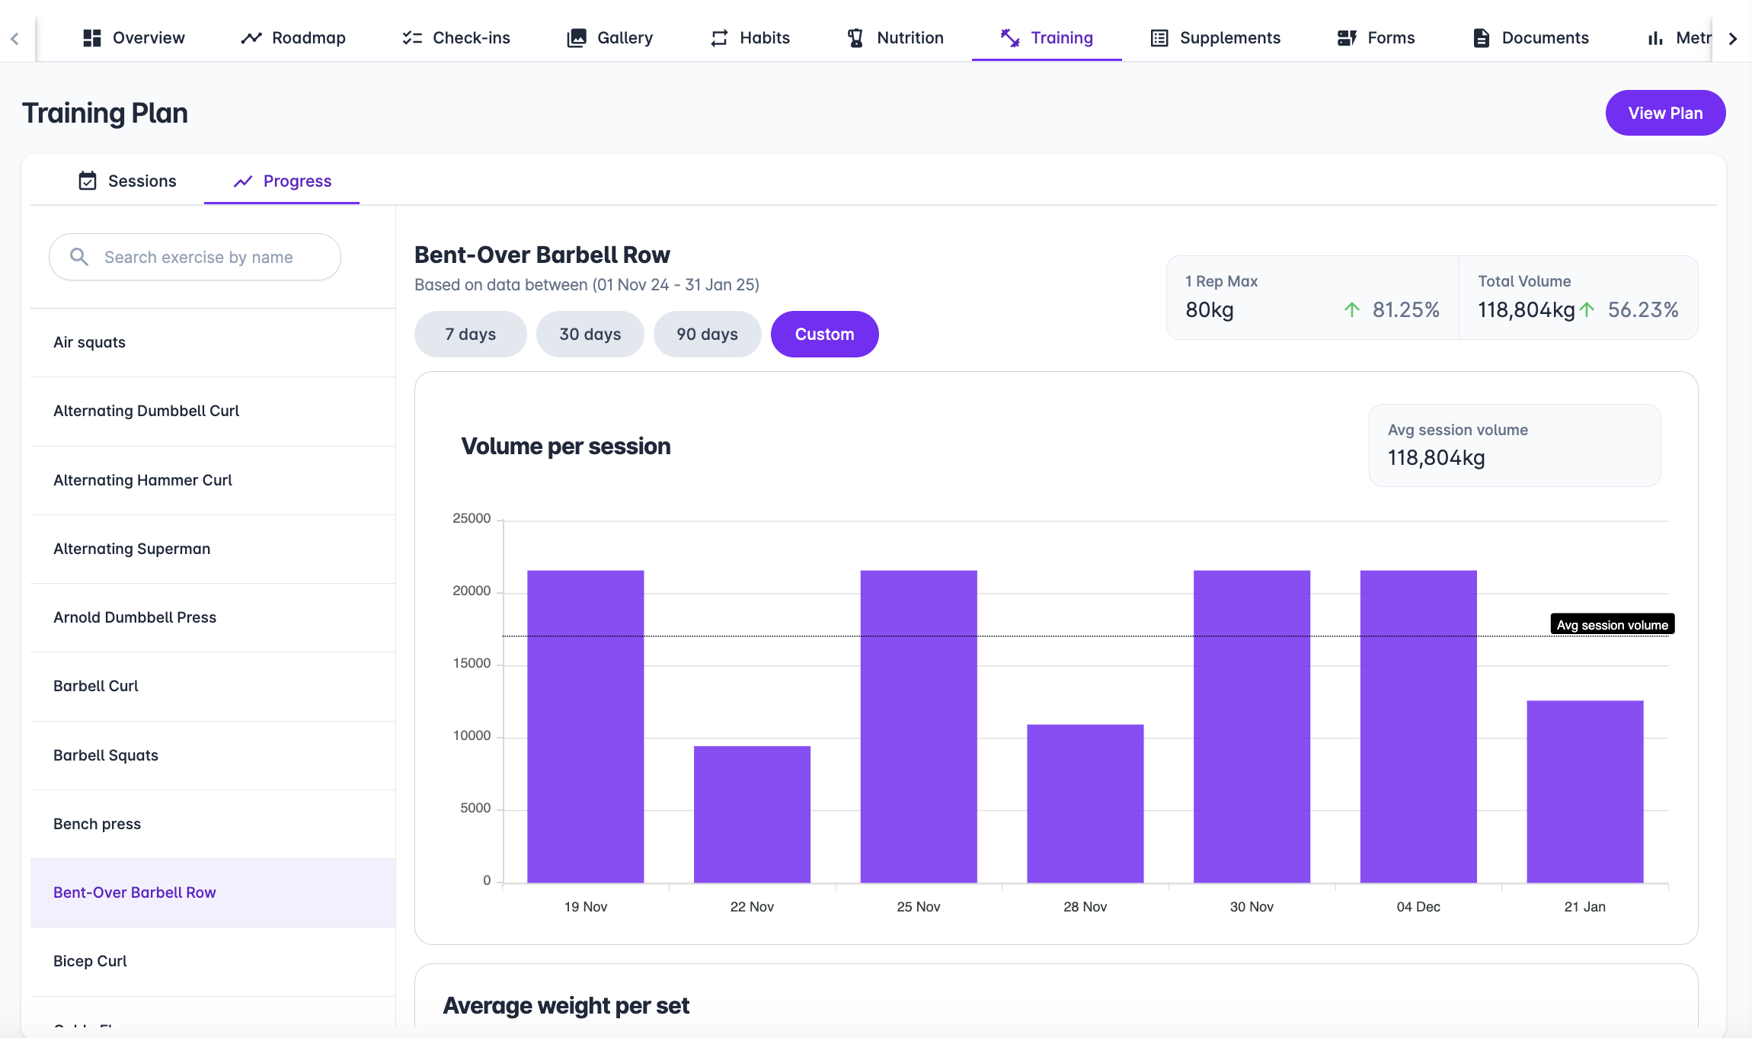Click the Roadmap trend-line icon
Viewport: 1752px width, 1038px height.
[x=251, y=38]
